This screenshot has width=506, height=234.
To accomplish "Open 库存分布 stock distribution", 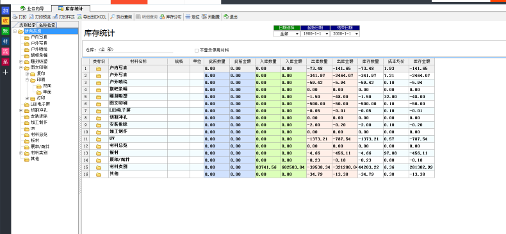I will [x=171, y=17].
